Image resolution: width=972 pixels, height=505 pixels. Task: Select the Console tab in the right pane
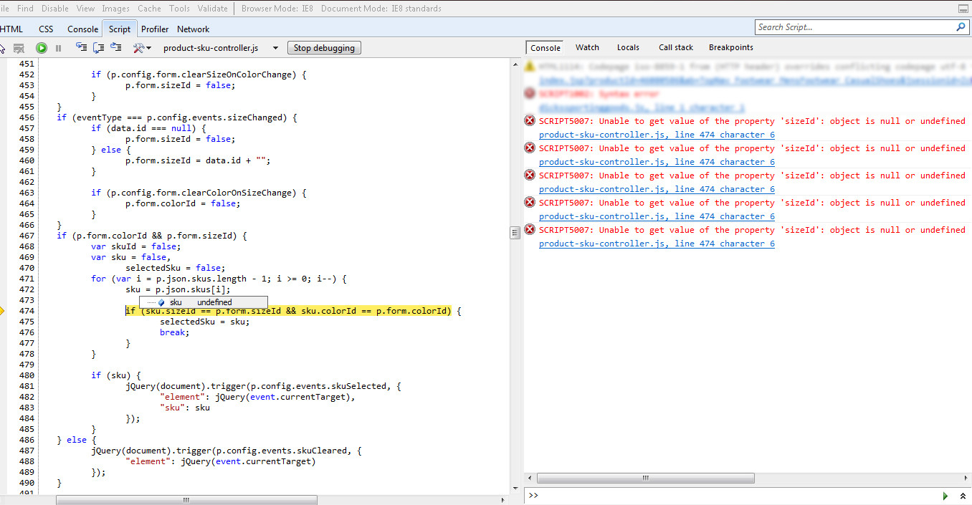click(x=545, y=48)
